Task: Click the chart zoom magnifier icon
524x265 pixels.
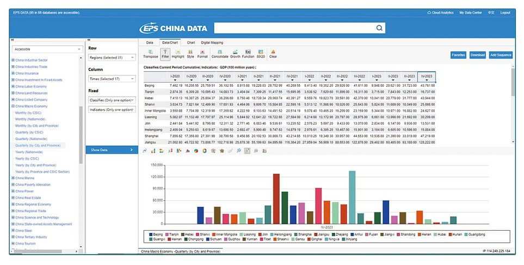Action: (256, 150)
